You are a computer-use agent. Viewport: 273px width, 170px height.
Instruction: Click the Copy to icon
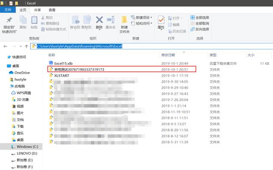click(x=87, y=20)
